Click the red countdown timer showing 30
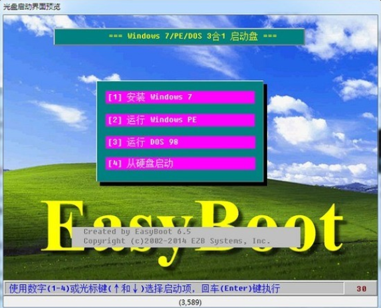This screenshot has height=308, width=381. tap(361, 289)
